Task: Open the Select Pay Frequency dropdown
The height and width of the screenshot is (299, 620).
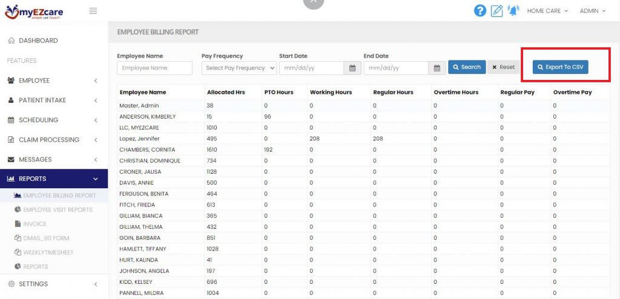Action: [239, 68]
